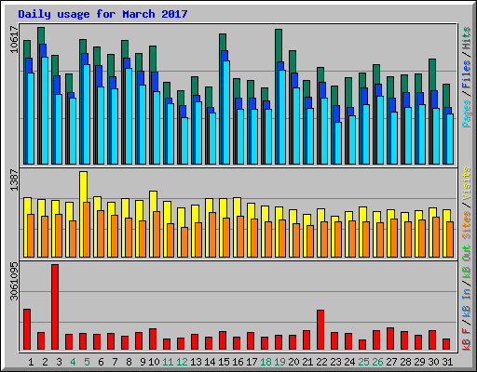Click the orange sites bar for day 14

coord(212,234)
